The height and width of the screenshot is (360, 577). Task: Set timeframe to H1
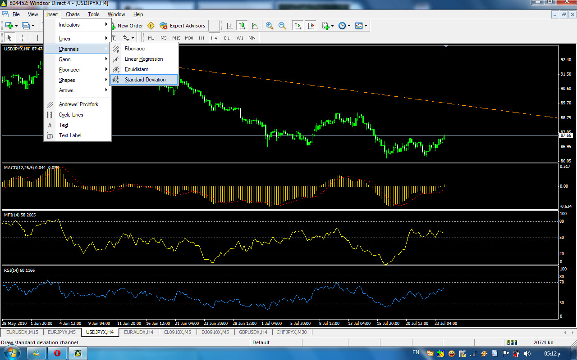[201, 38]
